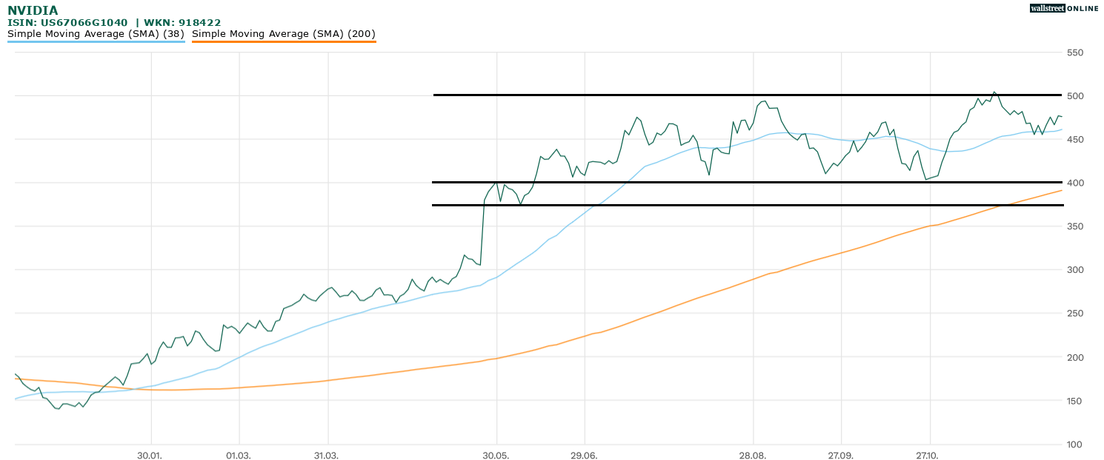The height and width of the screenshot is (460, 1104).
Task: Toggle the SMA (38) legend entry
Action: [x=96, y=34]
